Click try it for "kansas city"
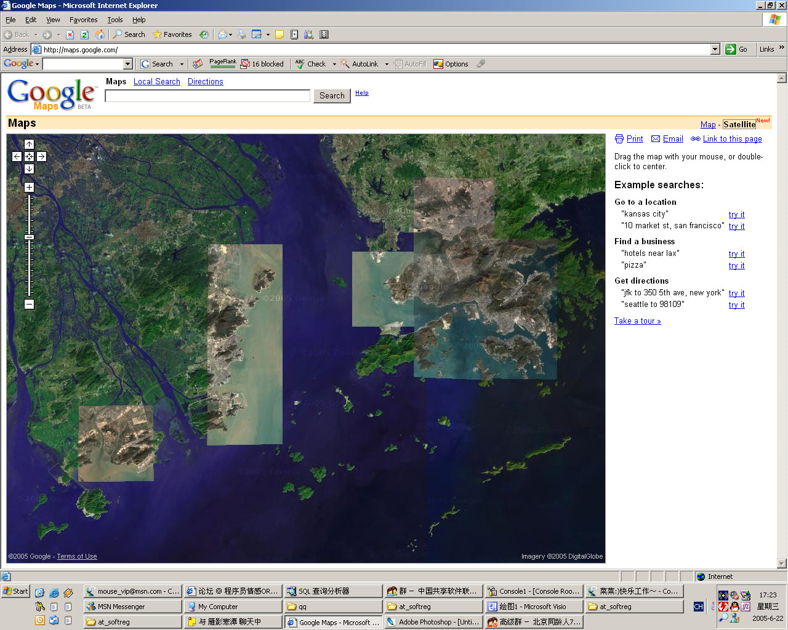This screenshot has width=788, height=630. click(737, 215)
